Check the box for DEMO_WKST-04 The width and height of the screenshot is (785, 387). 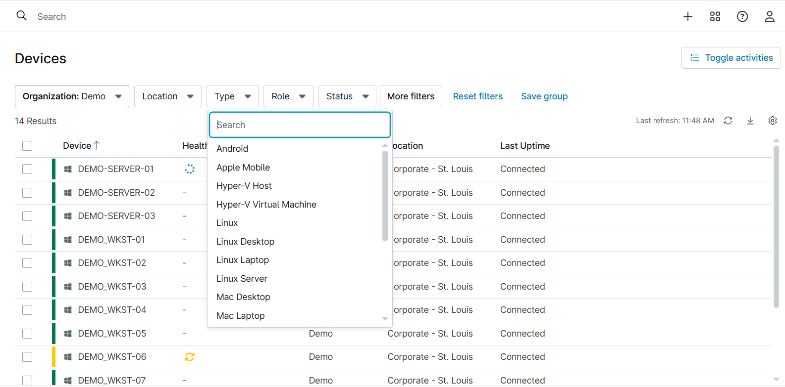pyautogui.click(x=27, y=310)
